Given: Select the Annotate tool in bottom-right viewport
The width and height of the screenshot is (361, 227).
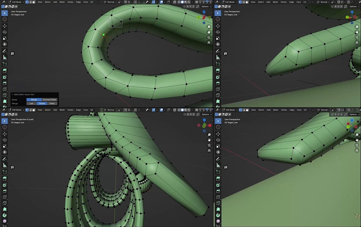Looking at the screenshot, I should click(218, 159).
